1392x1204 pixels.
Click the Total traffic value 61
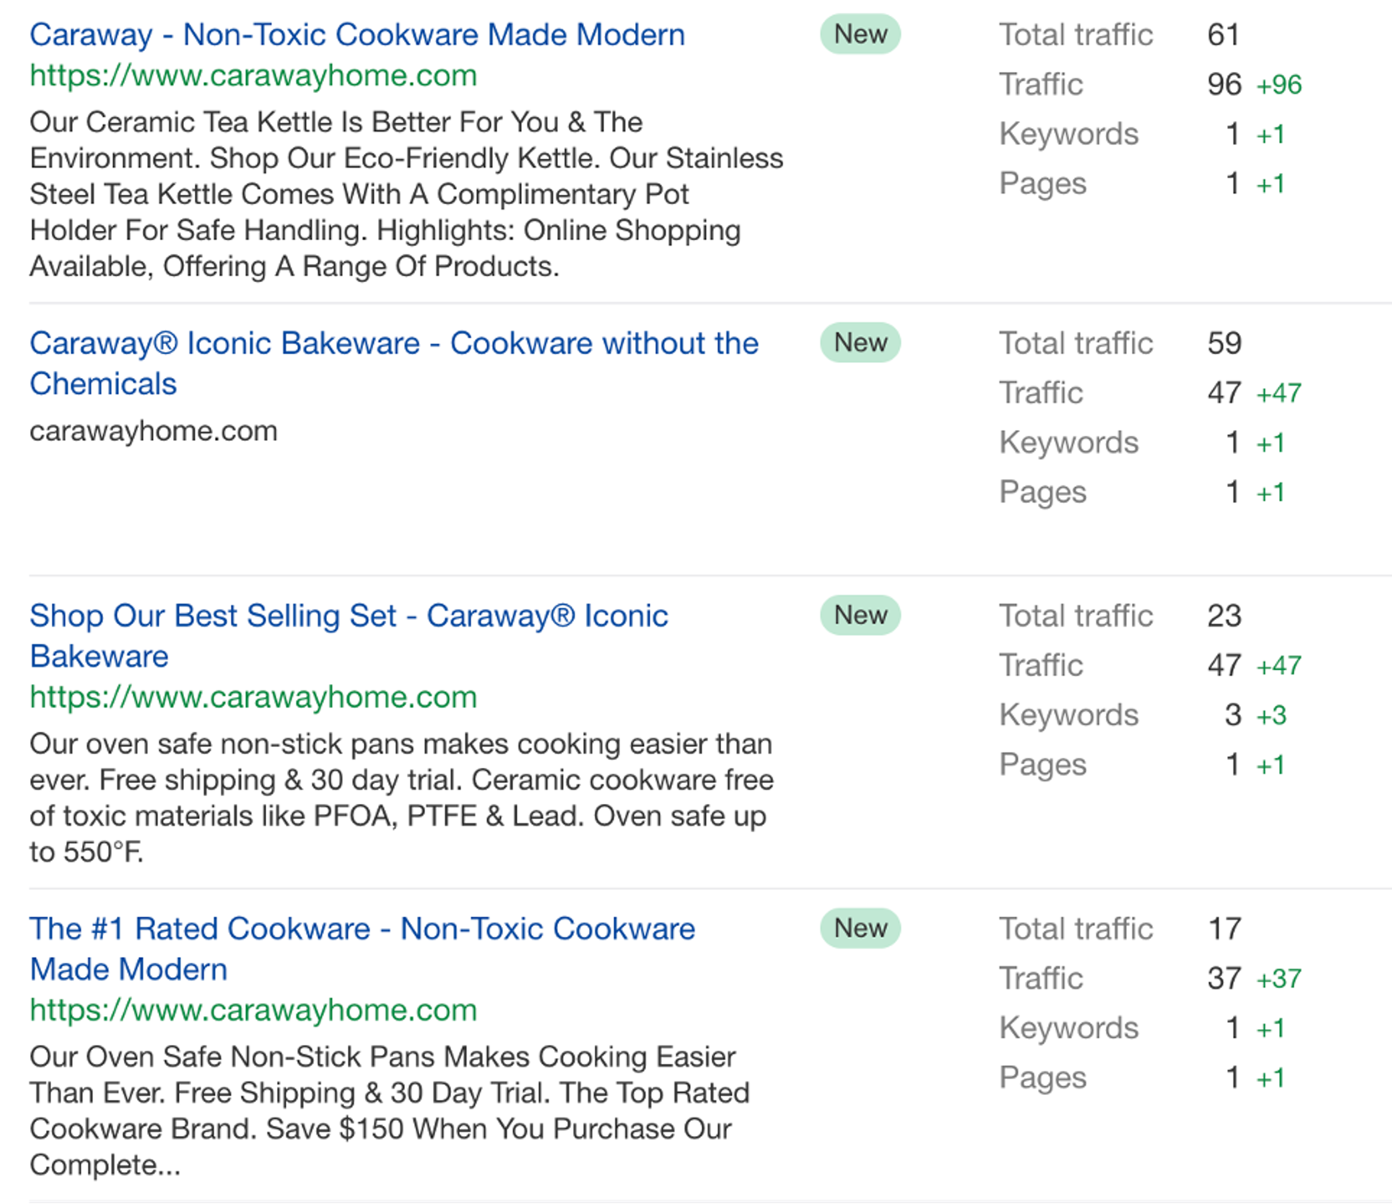tap(1223, 35)
